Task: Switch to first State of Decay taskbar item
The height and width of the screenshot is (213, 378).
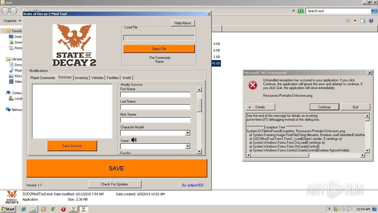Action: (73, 209)
